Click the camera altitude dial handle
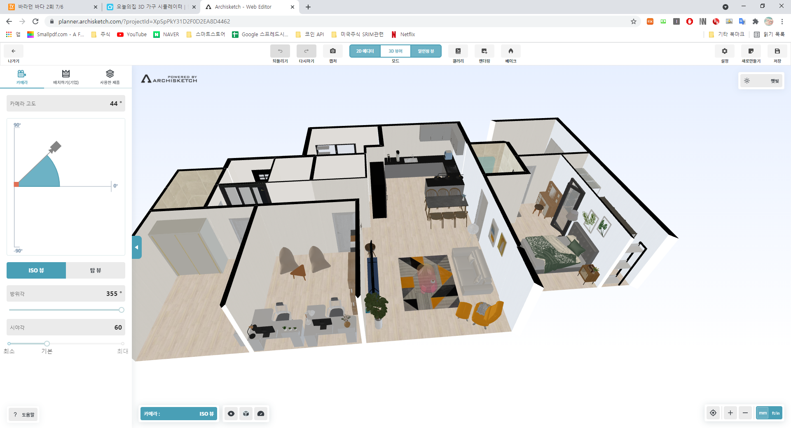This screenshot has height=428, width=791. (x=55, y=147)
